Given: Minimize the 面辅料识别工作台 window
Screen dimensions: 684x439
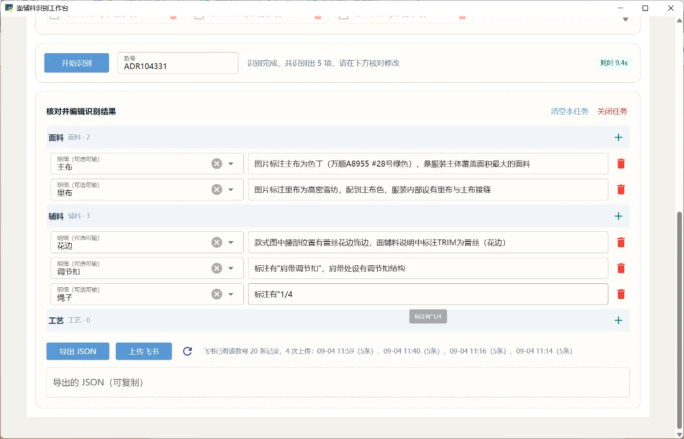Looking at the screenshot, I should (620, 8).
